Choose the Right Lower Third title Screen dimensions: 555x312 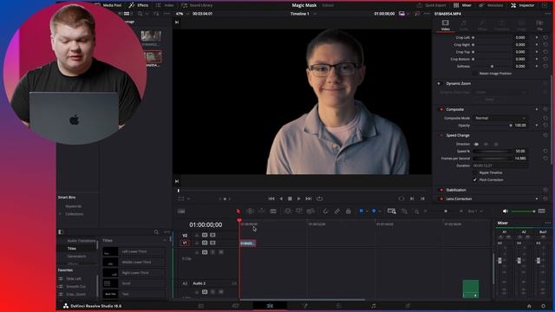(134, 273)
